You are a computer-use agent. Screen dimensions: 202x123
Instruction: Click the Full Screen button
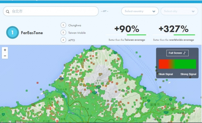[x=177, y=53]
